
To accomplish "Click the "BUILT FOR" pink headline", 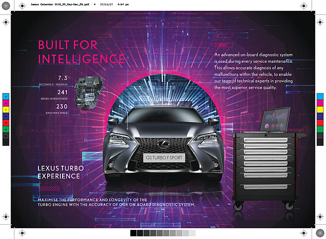I will pos(68,45).
